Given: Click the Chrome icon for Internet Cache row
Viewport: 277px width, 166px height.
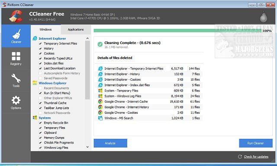Looking at the screenshot, I should pos(100,102).
